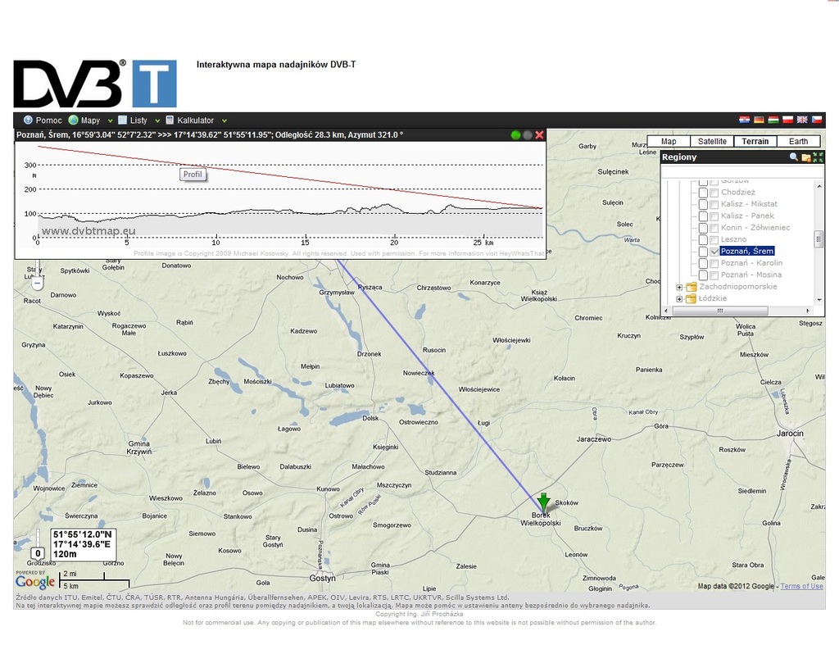The height and width of the screenshot is (645, 839).
Task: Open the Pomoc help icon
Action: (28, 120)
